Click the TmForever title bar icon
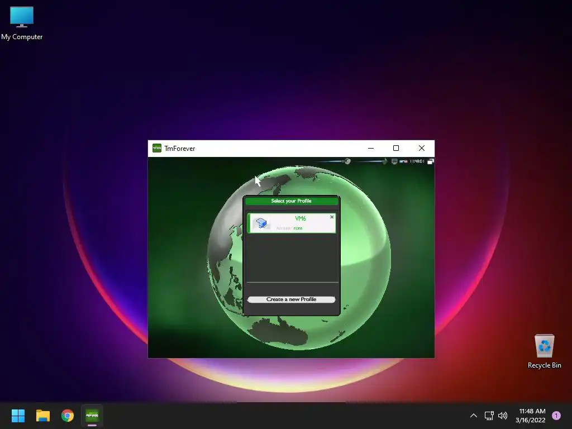 [157, 148]
